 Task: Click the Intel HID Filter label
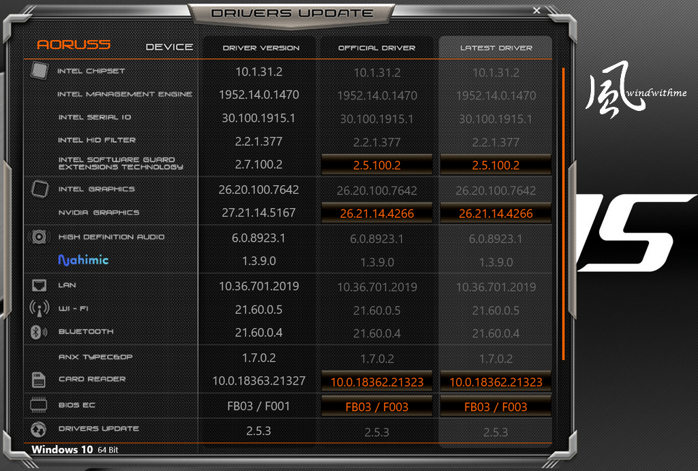click(97, 140)
